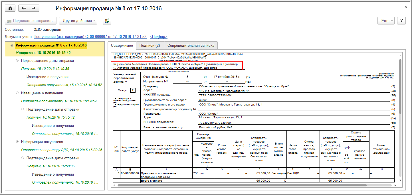Click the status Утвержден, 18.10.2016 15:15:42
Image resolution: width=412 pixels, height=195 pixels.
pos(43,53)
